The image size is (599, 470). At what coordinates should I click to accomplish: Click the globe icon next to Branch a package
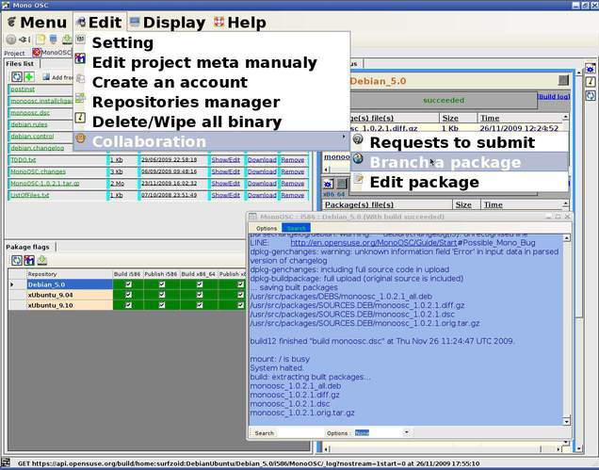pyautogui.click(x=358, y=158)
